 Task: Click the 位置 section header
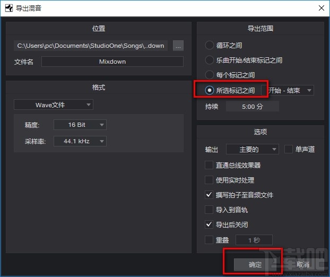(x=99, y=29)
